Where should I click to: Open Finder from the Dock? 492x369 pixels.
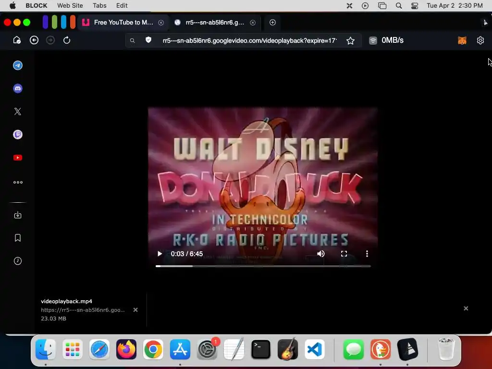[46, 349]
